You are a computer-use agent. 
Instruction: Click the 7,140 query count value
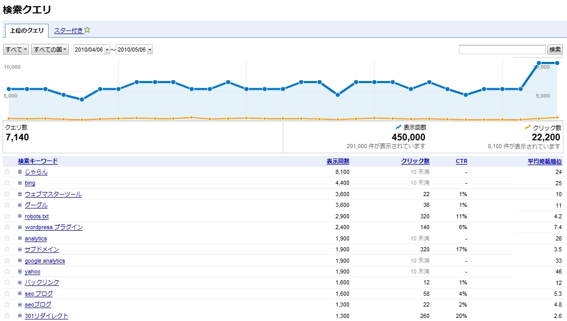(17, 137)
